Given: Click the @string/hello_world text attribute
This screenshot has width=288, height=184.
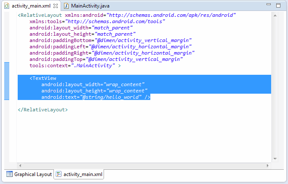Looking at the screenshot, I should 96,97.
